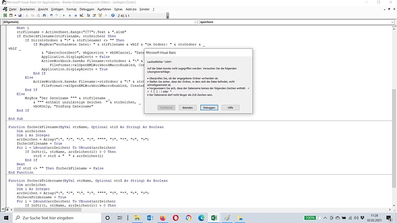This screenshot has height=223, width=397.
Task: Click the Insert UserForm toolbar icon
Action: click(11, 16)
